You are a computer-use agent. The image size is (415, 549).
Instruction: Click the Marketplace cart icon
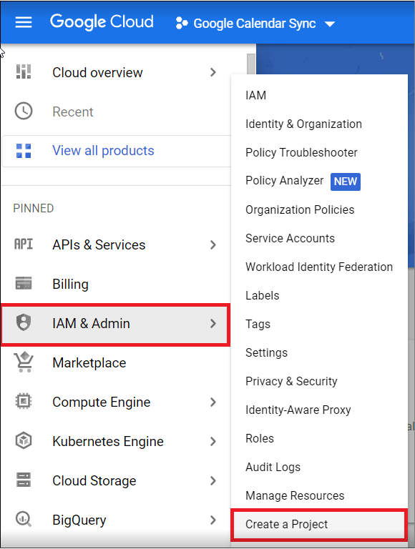pyautogui.click(x=24, y=362)
